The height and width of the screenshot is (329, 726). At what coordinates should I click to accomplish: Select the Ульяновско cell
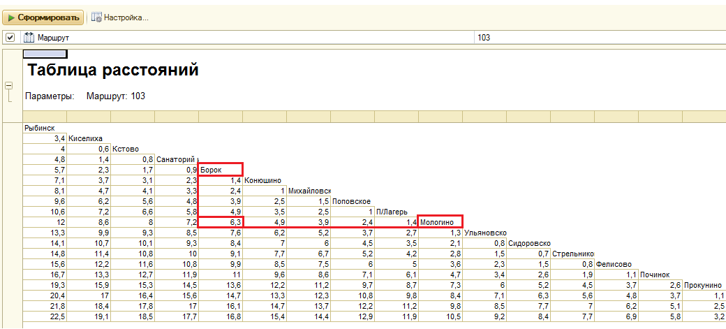point(484,233)
